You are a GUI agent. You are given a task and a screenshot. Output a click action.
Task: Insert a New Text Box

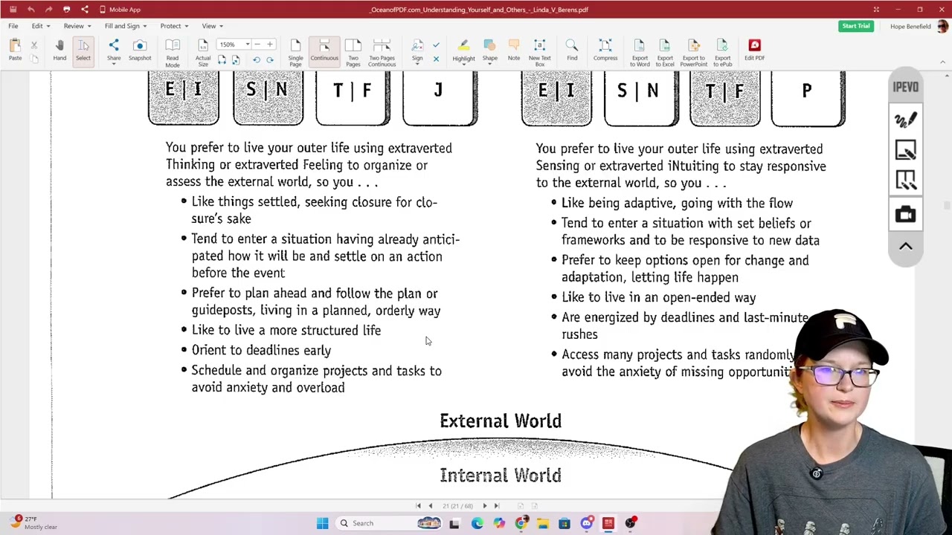[540, 53]
